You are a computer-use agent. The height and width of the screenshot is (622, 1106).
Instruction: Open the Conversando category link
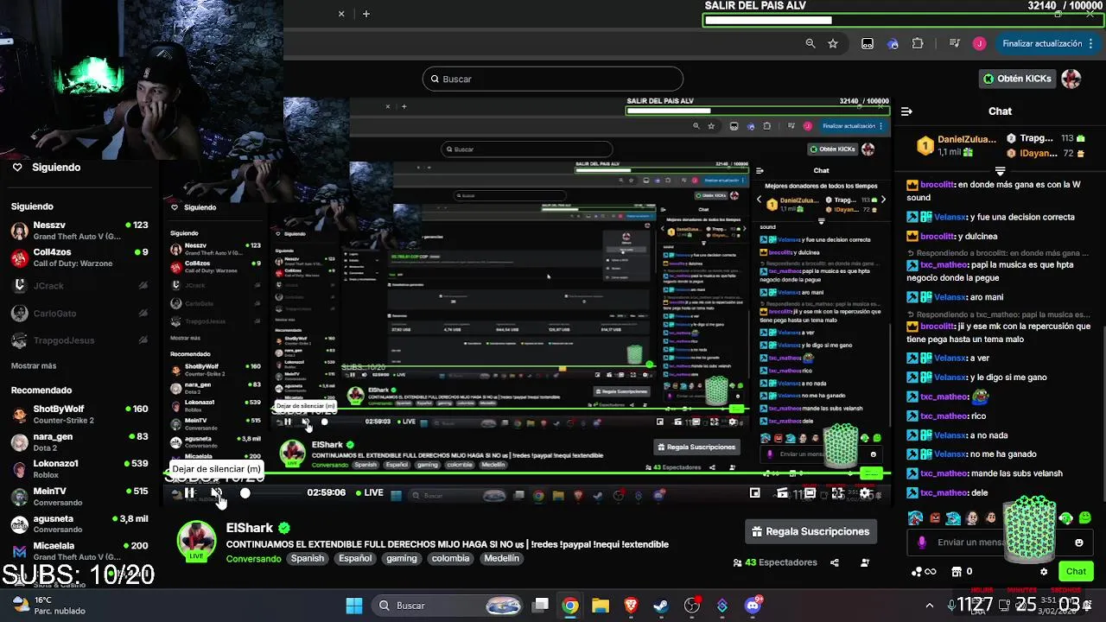253,559
